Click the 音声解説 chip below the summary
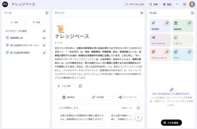197x129 pixels. pyautogui.click(x=98, y=97)
